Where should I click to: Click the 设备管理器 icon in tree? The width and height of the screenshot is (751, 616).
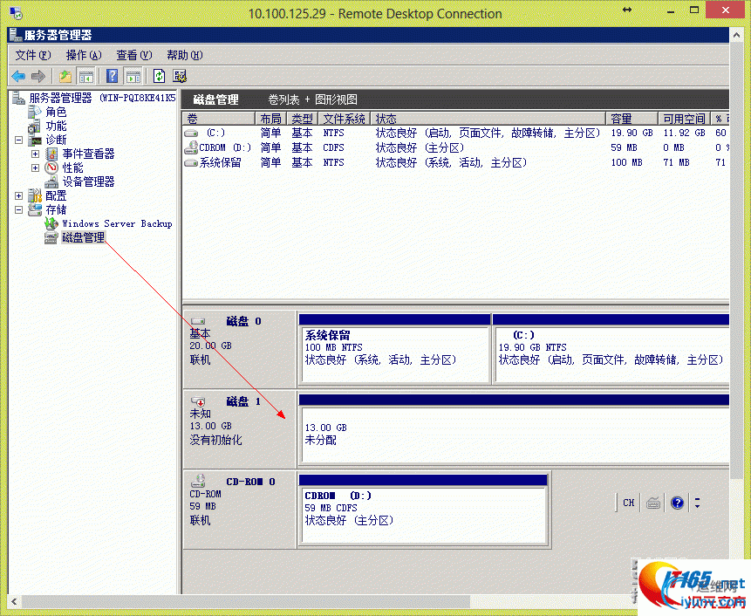51,182
